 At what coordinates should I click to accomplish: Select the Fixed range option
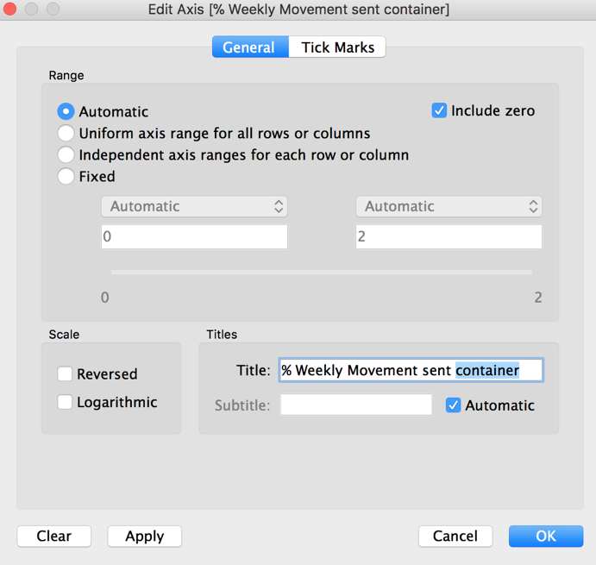coord(66,177)
